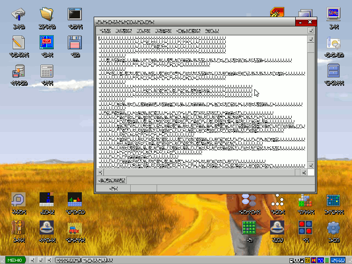Toggle the green tray indicator near the clock
Image resolution: width=352 pixels, height=264 pixels.
pyautogui.click(x=326, y=260)
